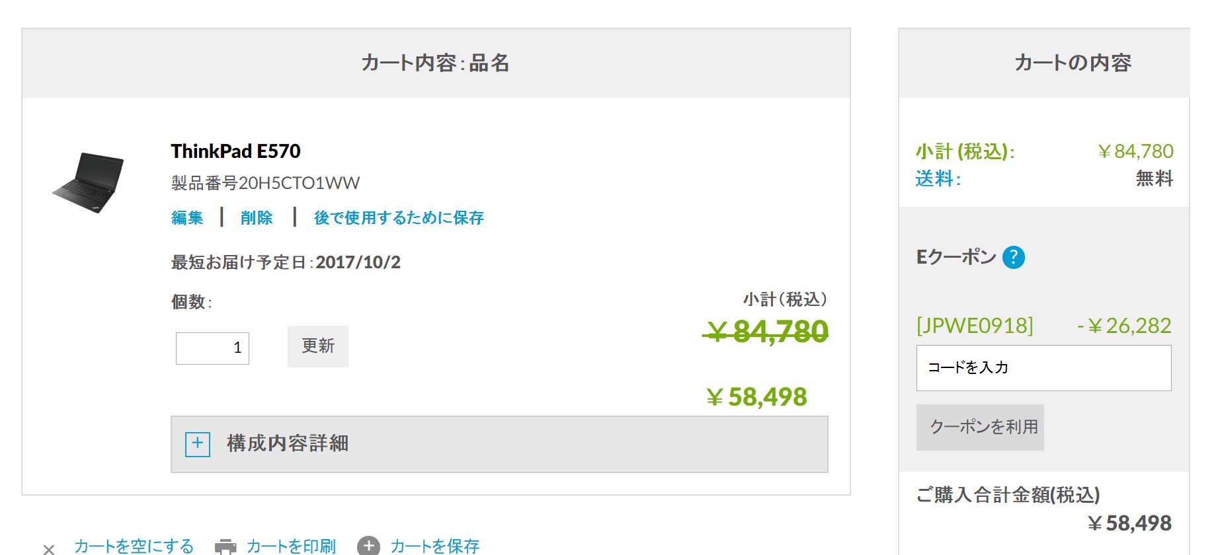Click the coupon code input field
This screenshot has height=555, width=1222.
click(1043, 368)
